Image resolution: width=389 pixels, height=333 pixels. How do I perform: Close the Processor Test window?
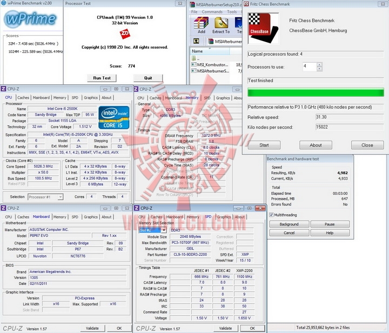(180, 3)
